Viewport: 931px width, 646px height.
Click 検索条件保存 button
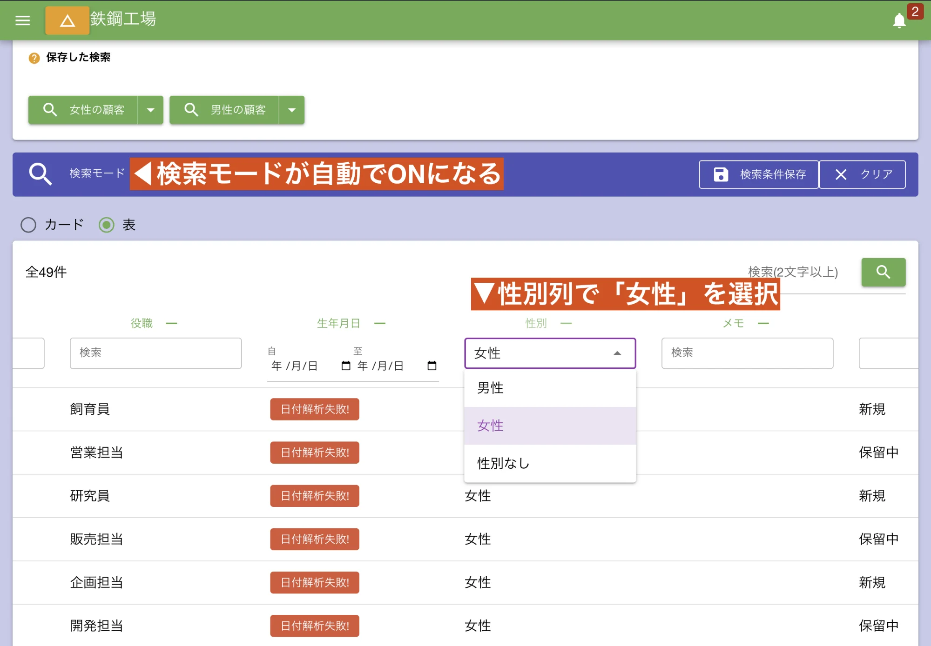click(759, 174)
